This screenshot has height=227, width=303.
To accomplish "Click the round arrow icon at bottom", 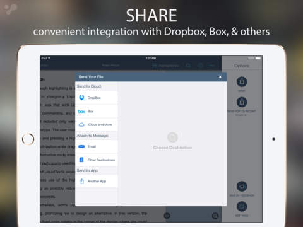I will pos(167,216).
